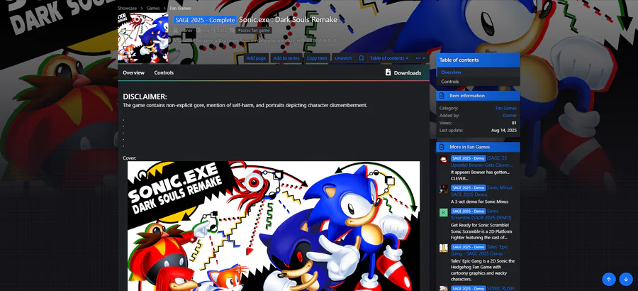Image resolution: width=638 pixels, height=291 pixels.
Task: Click the Add to series button
Action: coord(286,58)
